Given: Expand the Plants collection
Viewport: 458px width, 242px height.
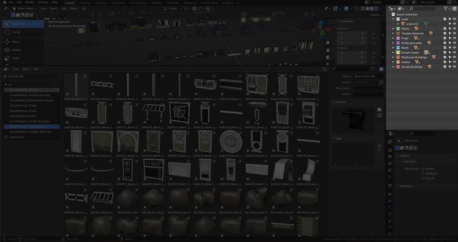Looking at the screenshot, I should click(x=393, y=29).
